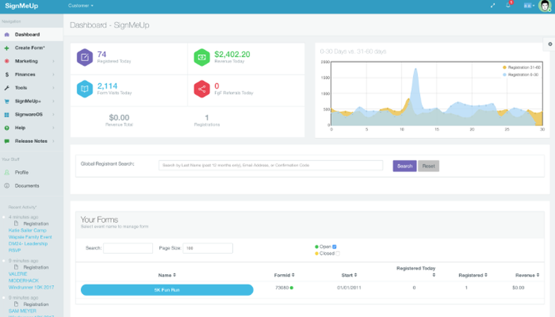Click the $2,402.20 revenue value
555x317 pixels.
(x=232, y=54)
